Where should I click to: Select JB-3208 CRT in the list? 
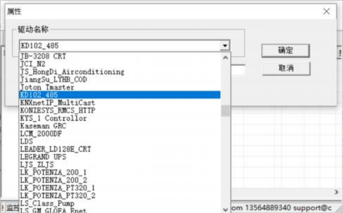pyautogui.click(x=120, y=56)
